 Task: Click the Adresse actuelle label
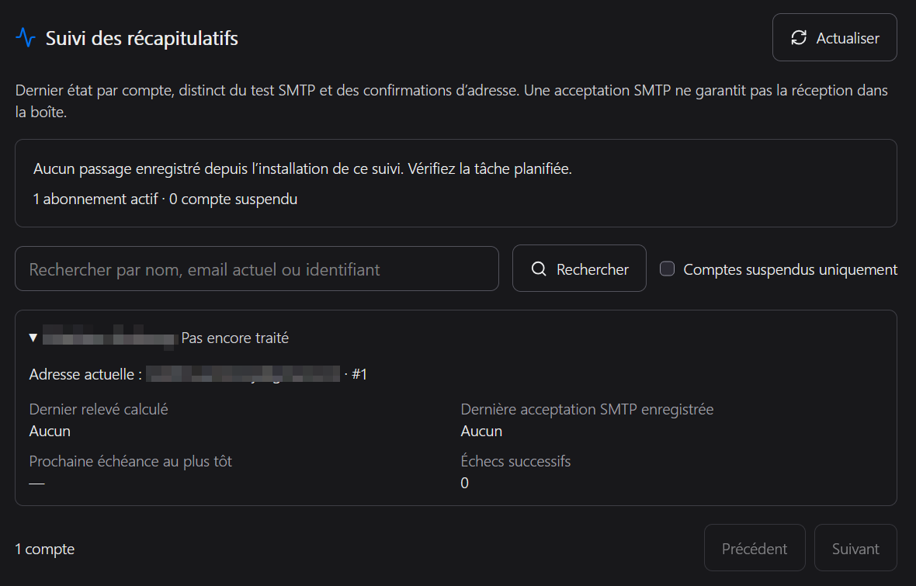85,374
